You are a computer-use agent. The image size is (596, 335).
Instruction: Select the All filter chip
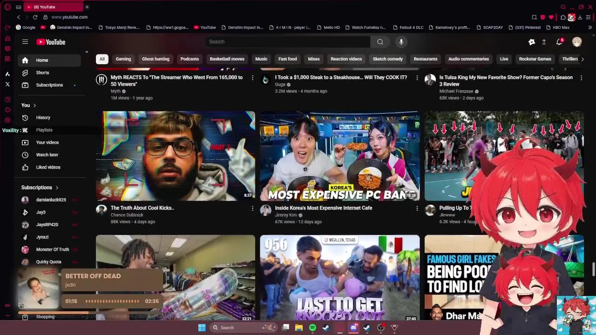102,59
